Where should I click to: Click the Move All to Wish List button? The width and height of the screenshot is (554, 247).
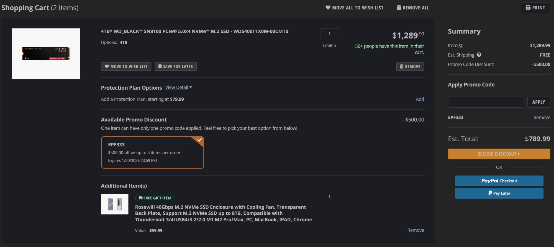coord(354,8)
